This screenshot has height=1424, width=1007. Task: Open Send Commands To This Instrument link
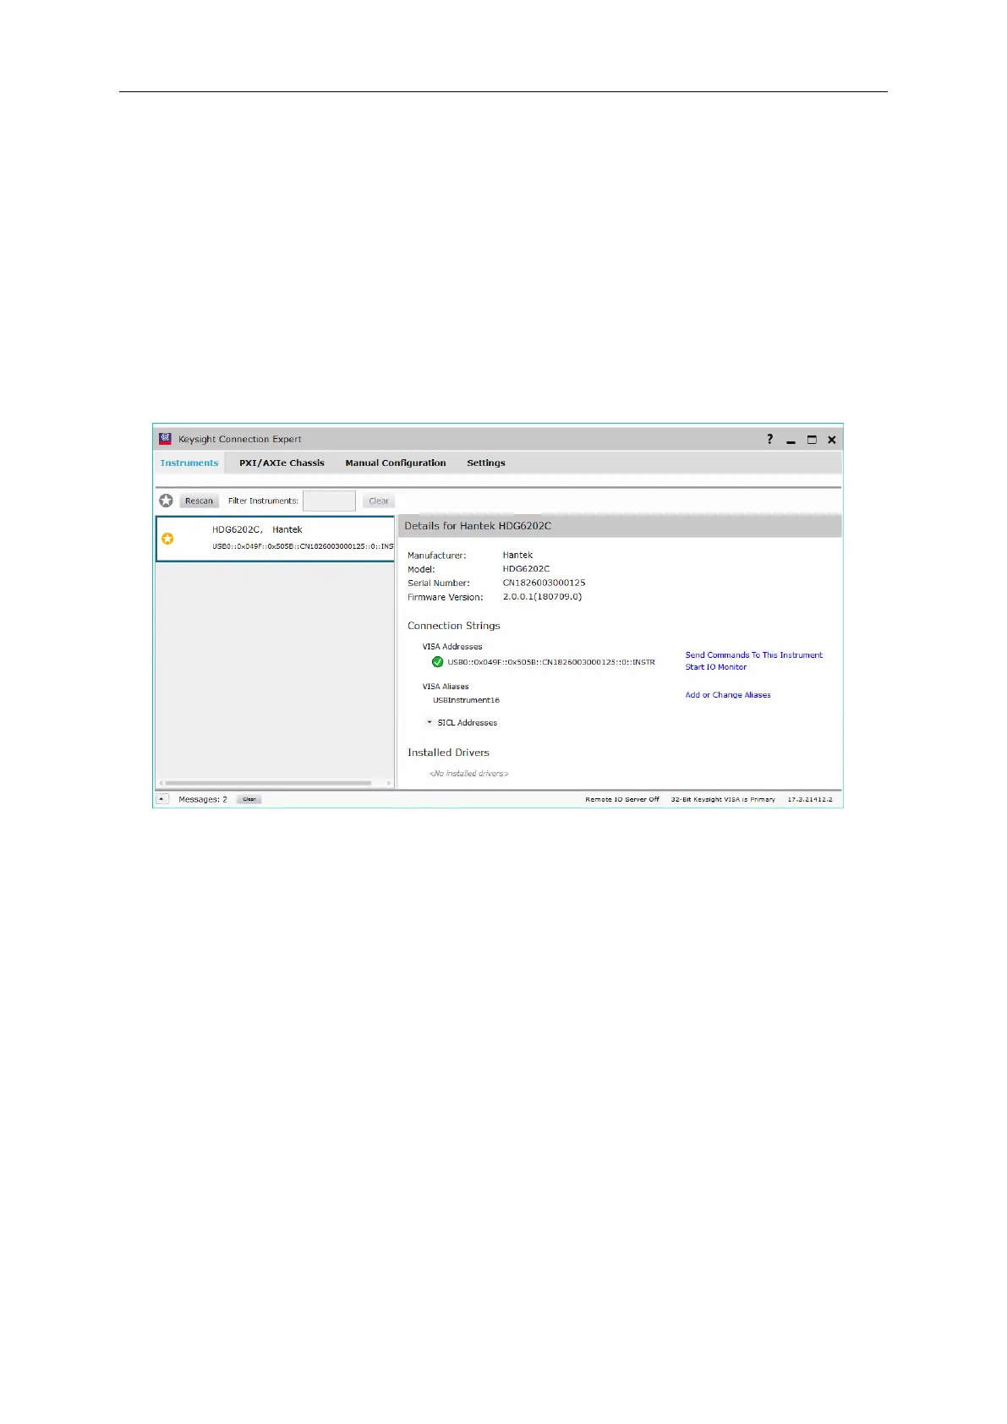pos(754,654)
